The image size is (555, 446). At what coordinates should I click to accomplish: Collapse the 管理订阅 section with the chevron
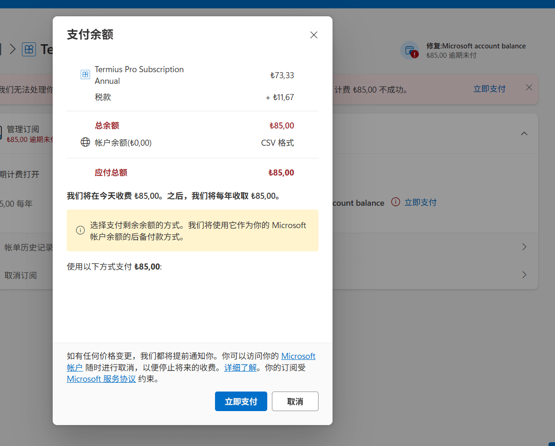tap(524, 134)
